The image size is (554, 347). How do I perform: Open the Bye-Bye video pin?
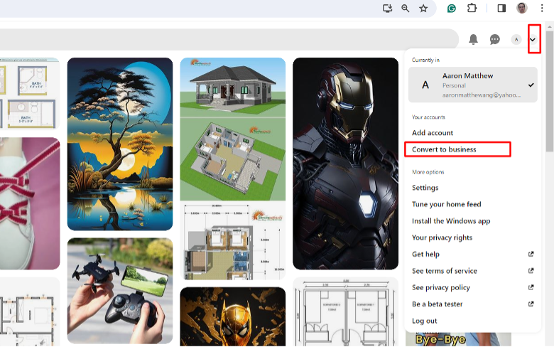pyautogui.click(x=458, y=339)
